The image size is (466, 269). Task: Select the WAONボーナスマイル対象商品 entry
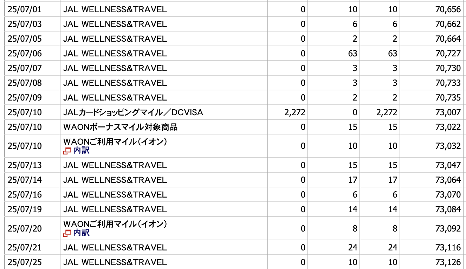tap(121, 127)
